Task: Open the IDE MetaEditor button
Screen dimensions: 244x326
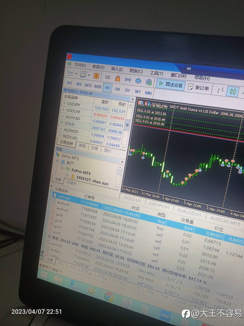Action: [108, 77]
